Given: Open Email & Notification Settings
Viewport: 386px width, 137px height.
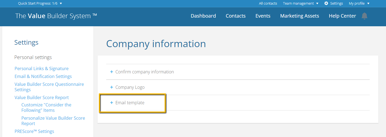Looking at the screenshot, I should [x=43, y=76].
